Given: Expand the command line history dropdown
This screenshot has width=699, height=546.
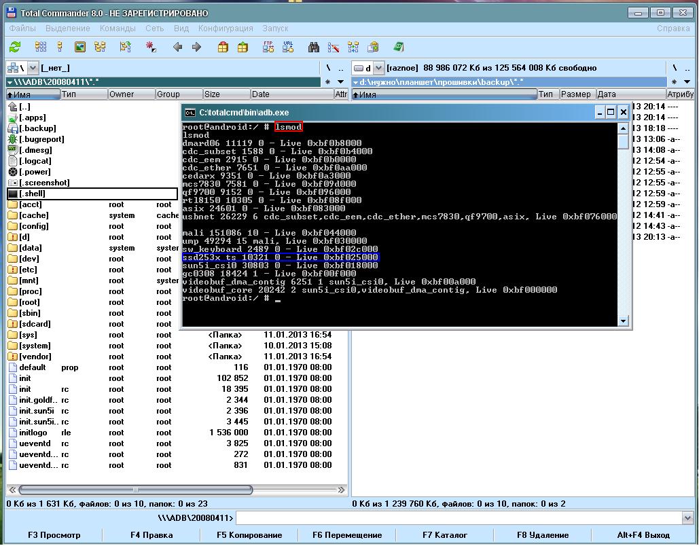Looking at the screenshot, I should (x=686, y=518).
